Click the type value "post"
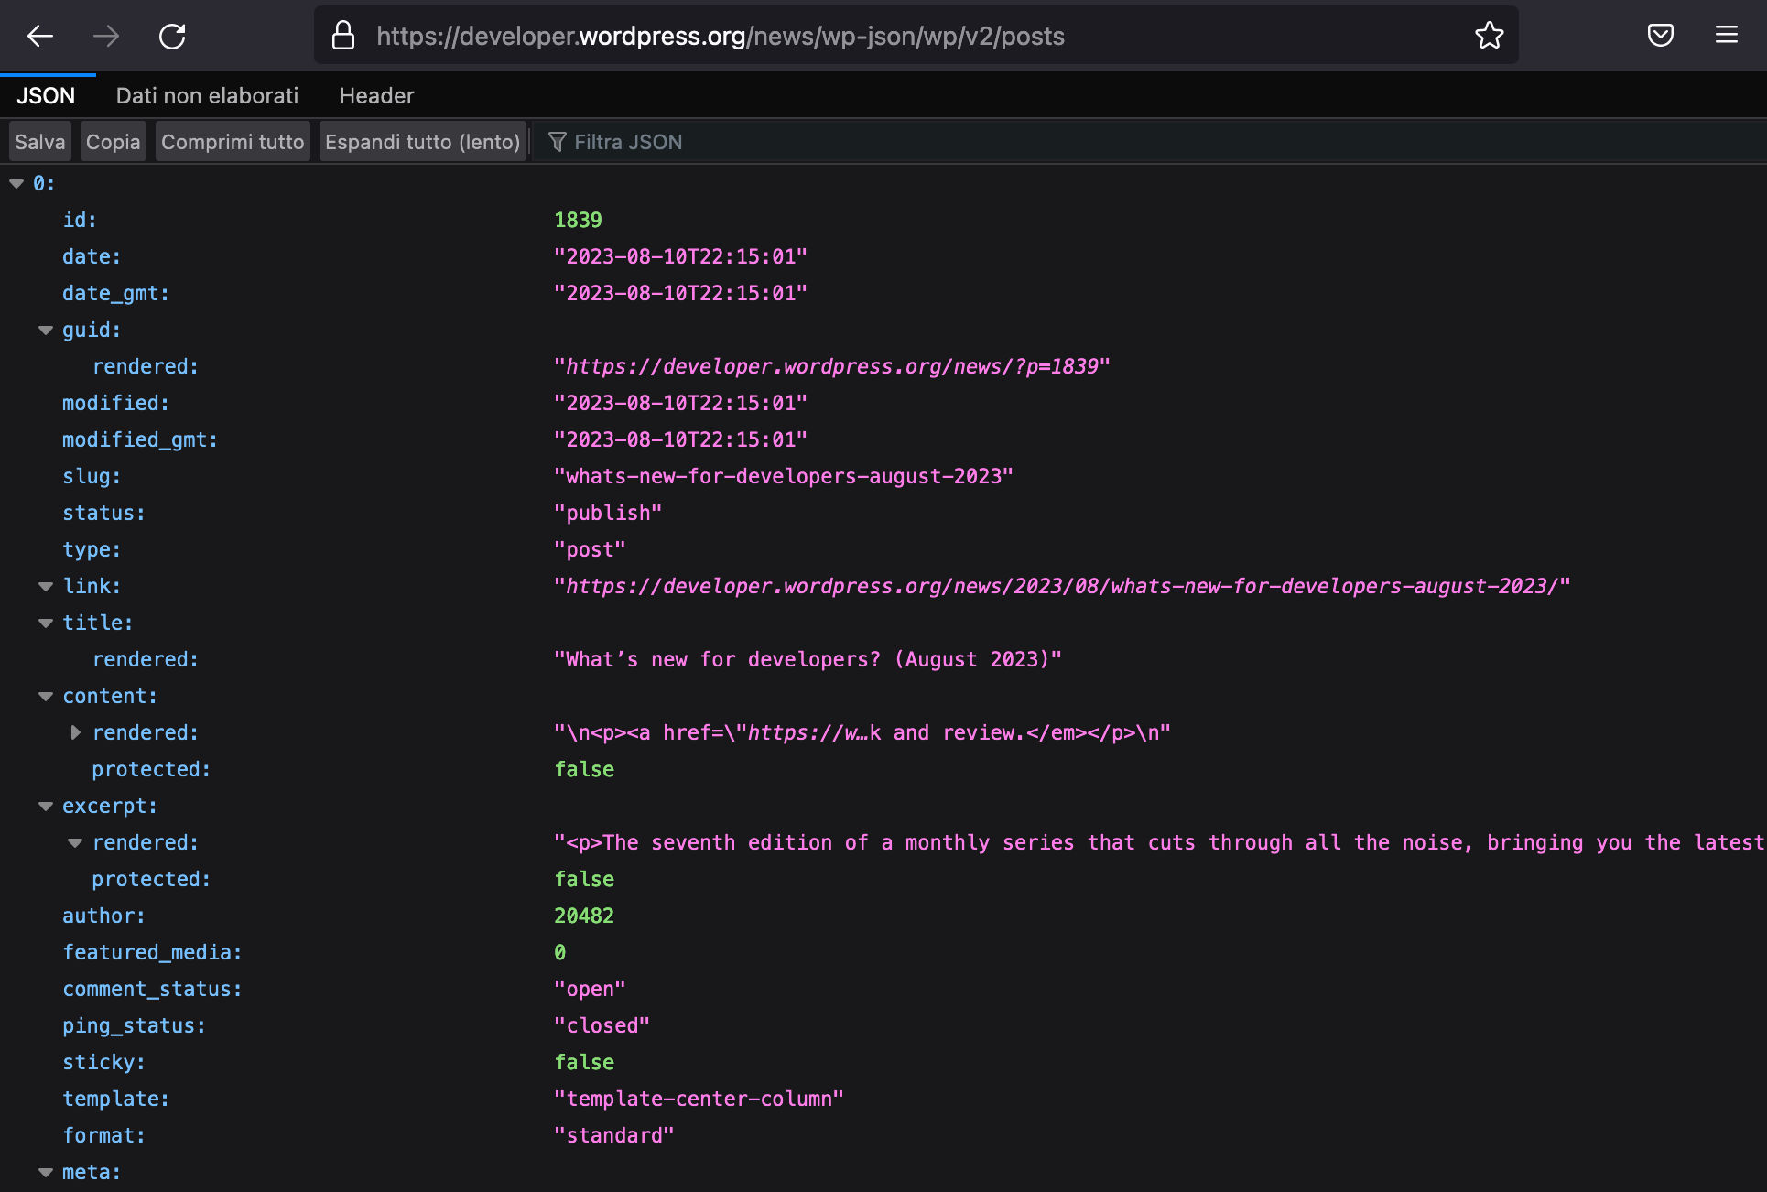This screenshot has height=1192, width=1767. 590,549
